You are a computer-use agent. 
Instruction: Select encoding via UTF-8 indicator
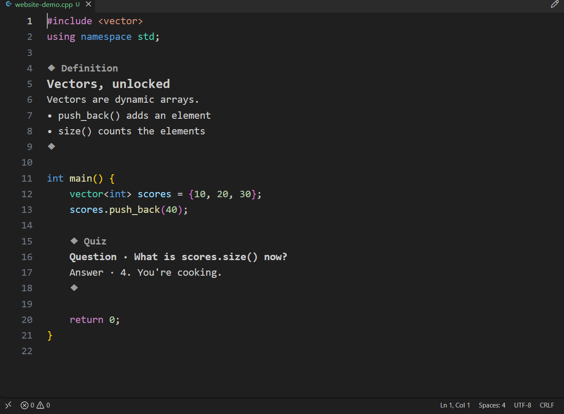[x=522, y=405]
